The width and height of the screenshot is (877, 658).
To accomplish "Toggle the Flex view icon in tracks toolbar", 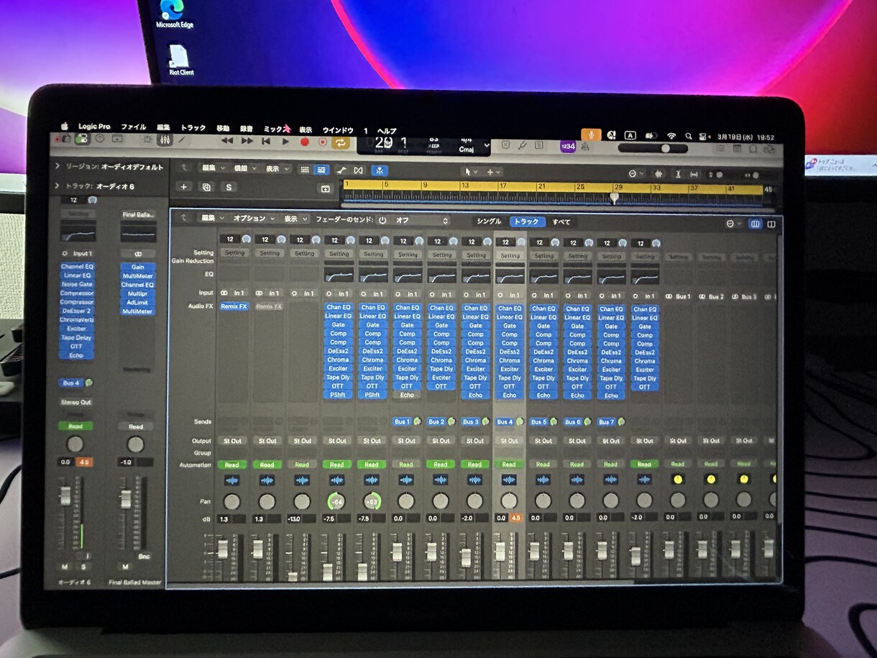I will click(358, 170).
